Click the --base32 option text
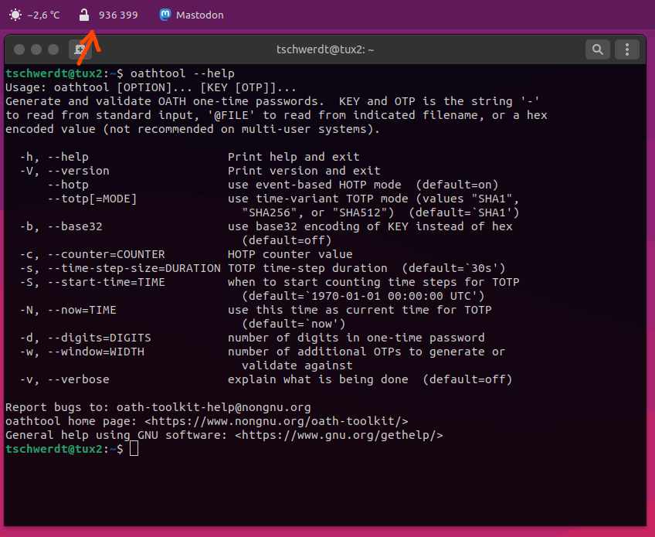Viewport: 655px width, 537px height. [x=75, y=226]
